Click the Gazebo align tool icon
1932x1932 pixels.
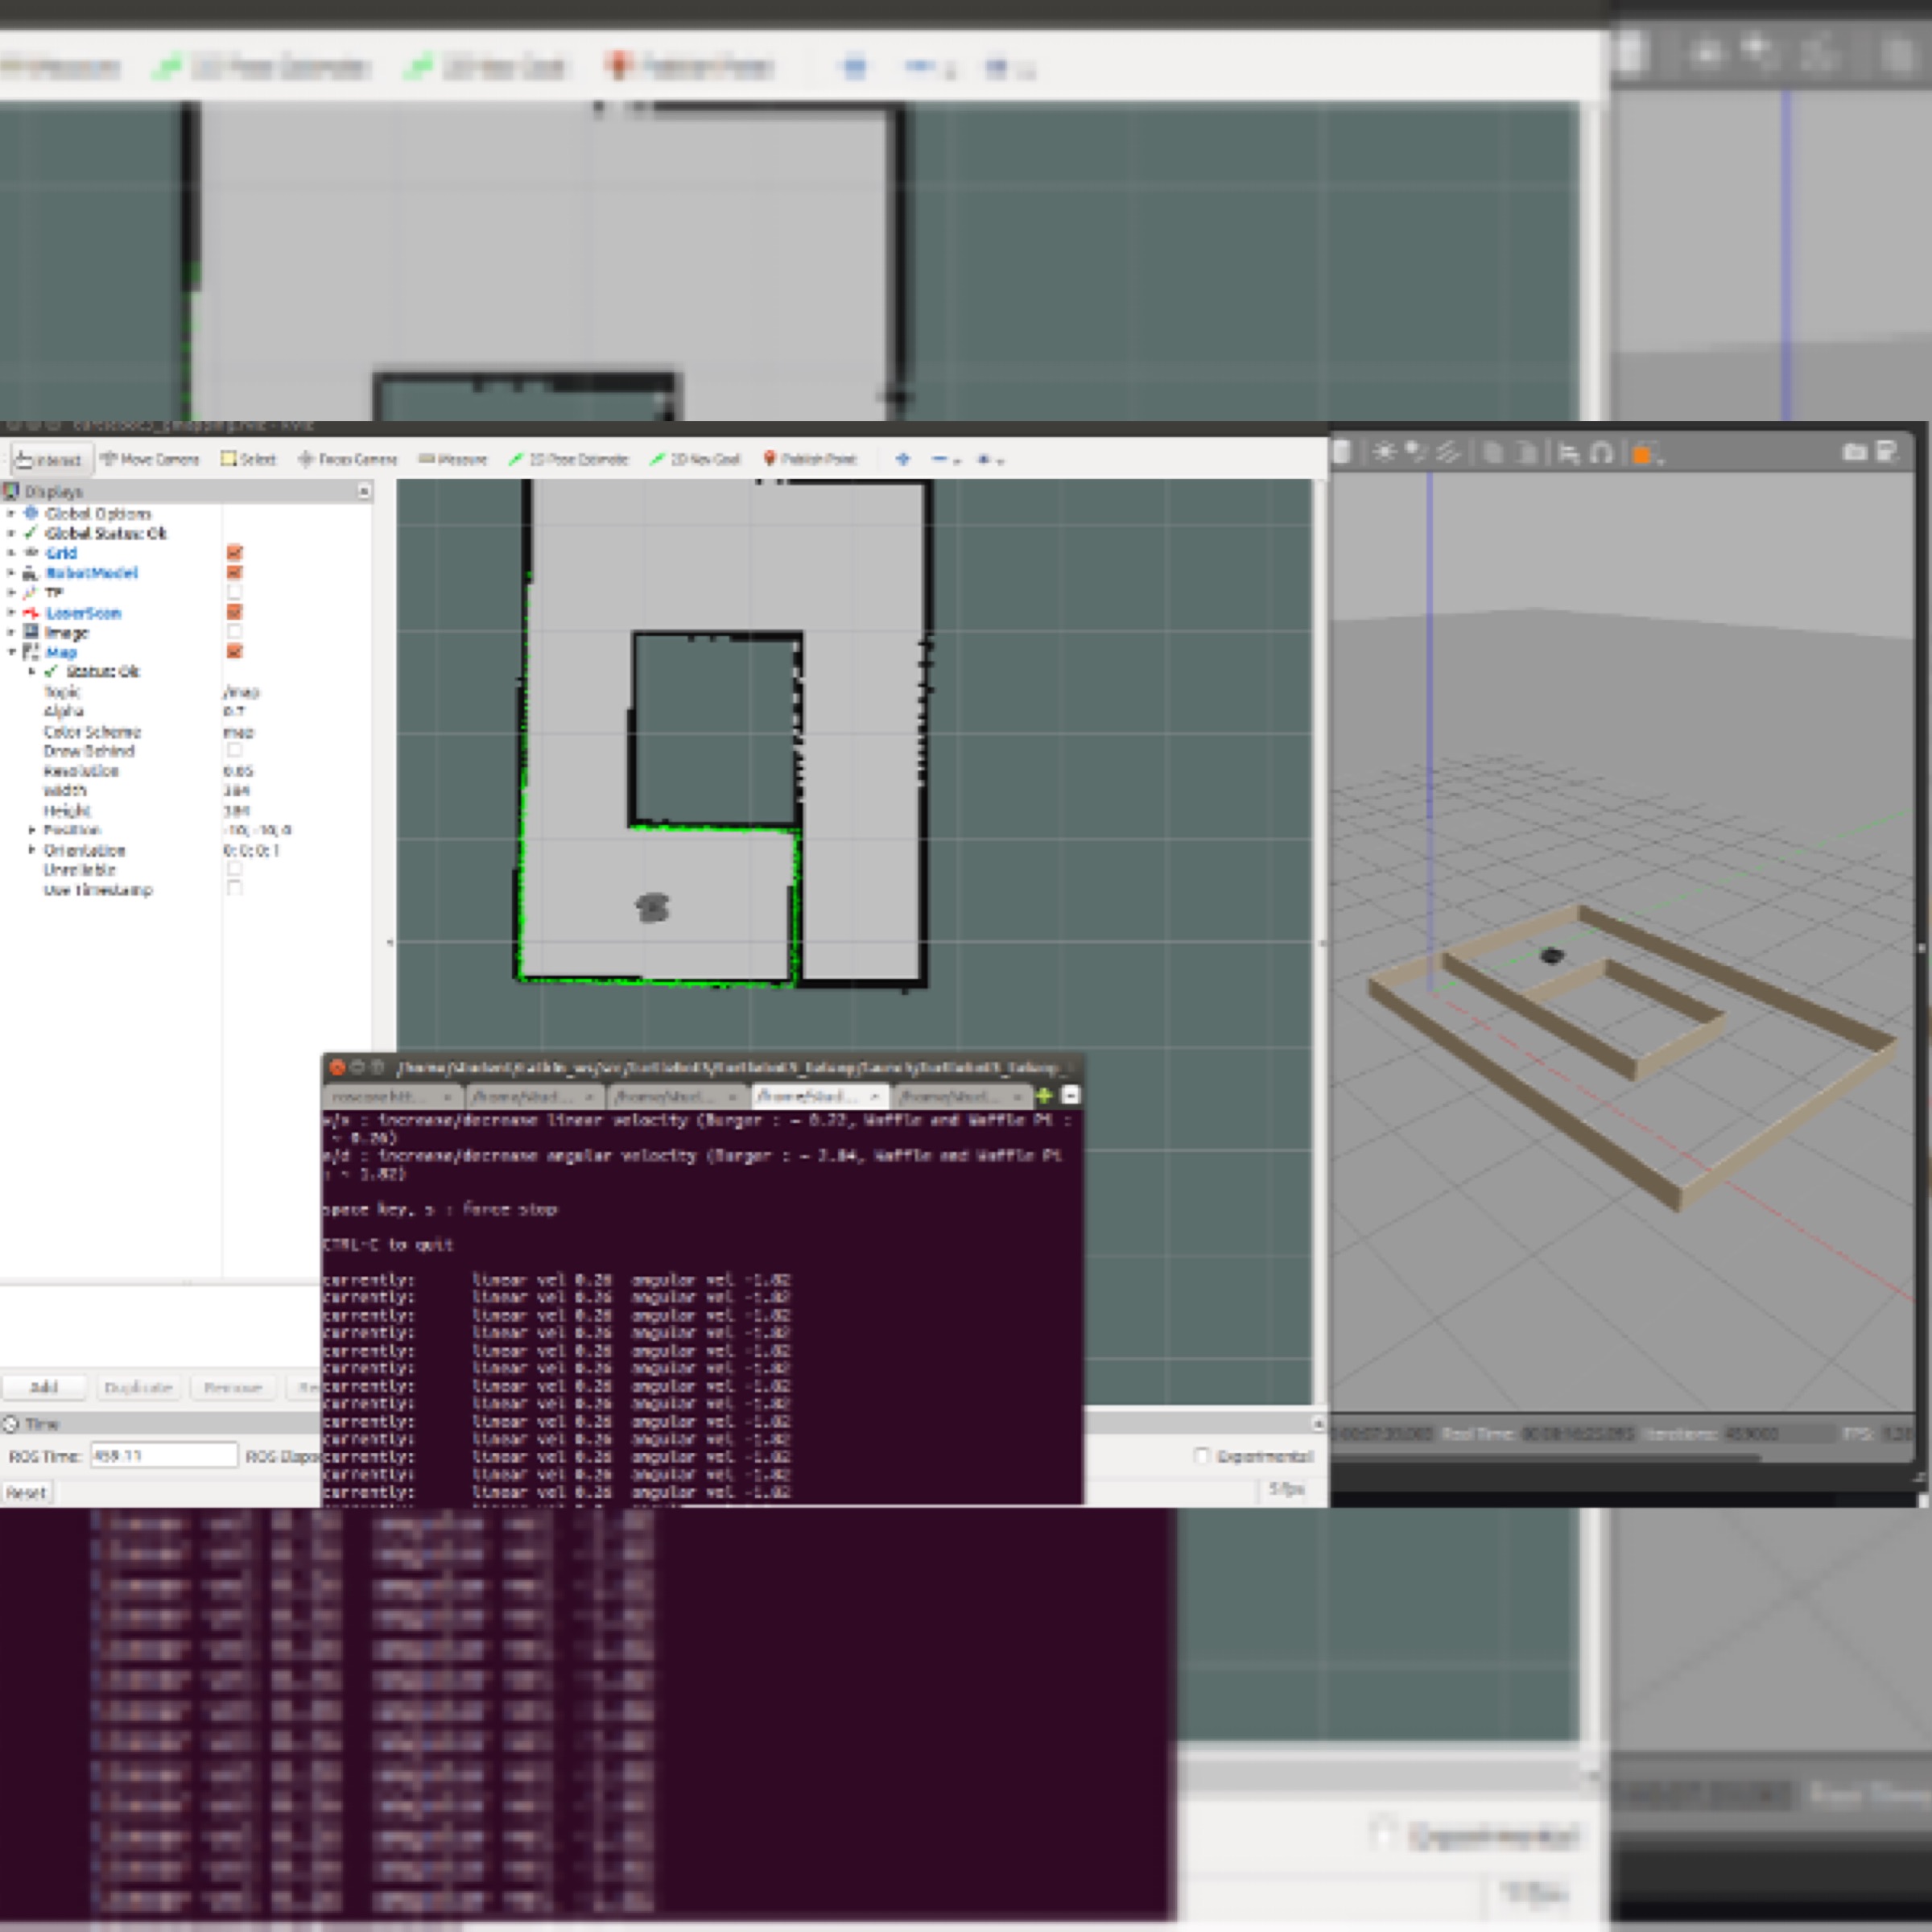(1570, 455)
